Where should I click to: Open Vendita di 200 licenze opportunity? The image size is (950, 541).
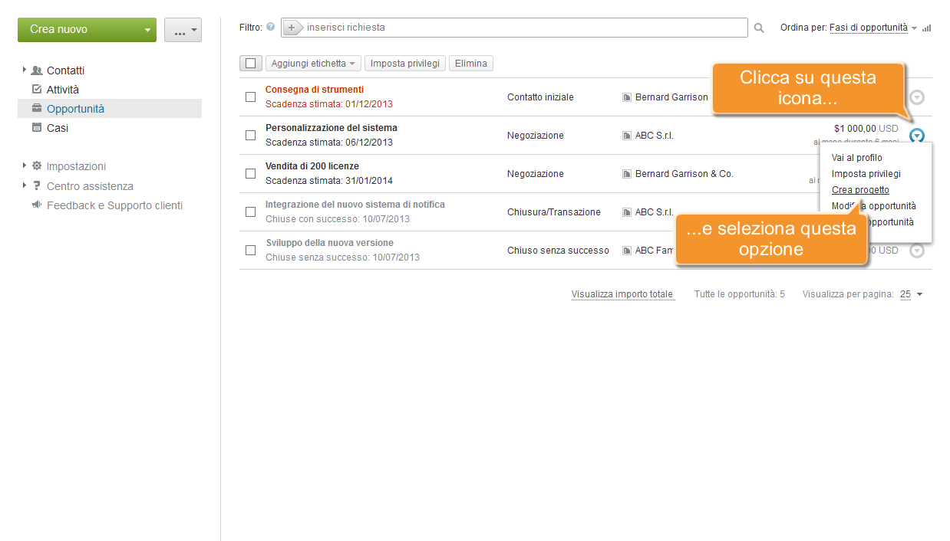tap(312, 166)
